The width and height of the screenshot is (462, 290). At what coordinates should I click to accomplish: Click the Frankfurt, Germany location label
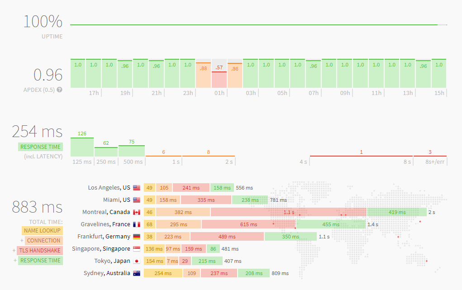pyautogui.click(x=104, y=237)
